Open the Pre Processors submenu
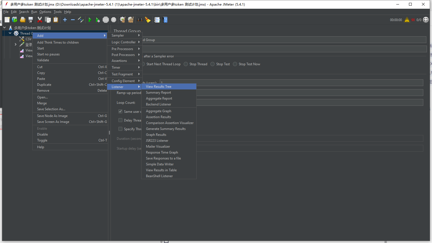 click(x=125, y=49)
